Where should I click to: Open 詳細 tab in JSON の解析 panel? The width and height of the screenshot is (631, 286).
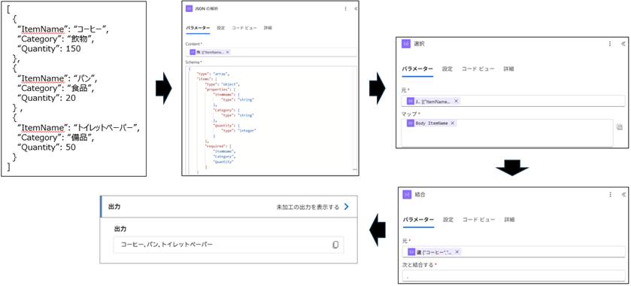[x=268, y=28]
